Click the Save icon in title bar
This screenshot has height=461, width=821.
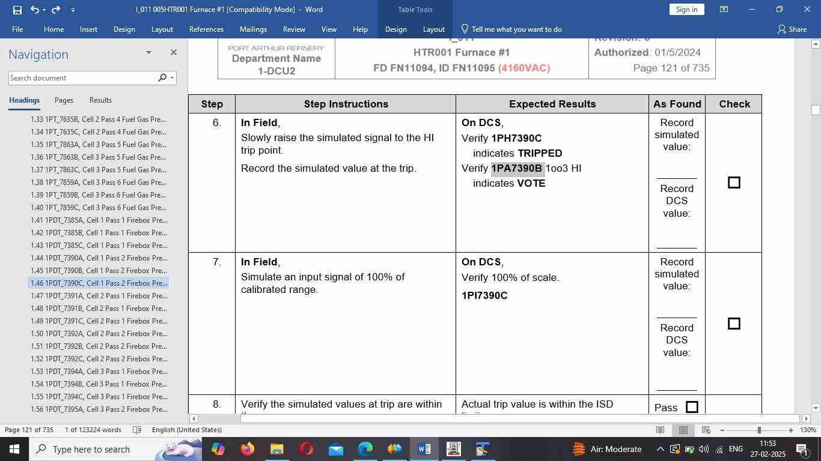click(17, 10)
